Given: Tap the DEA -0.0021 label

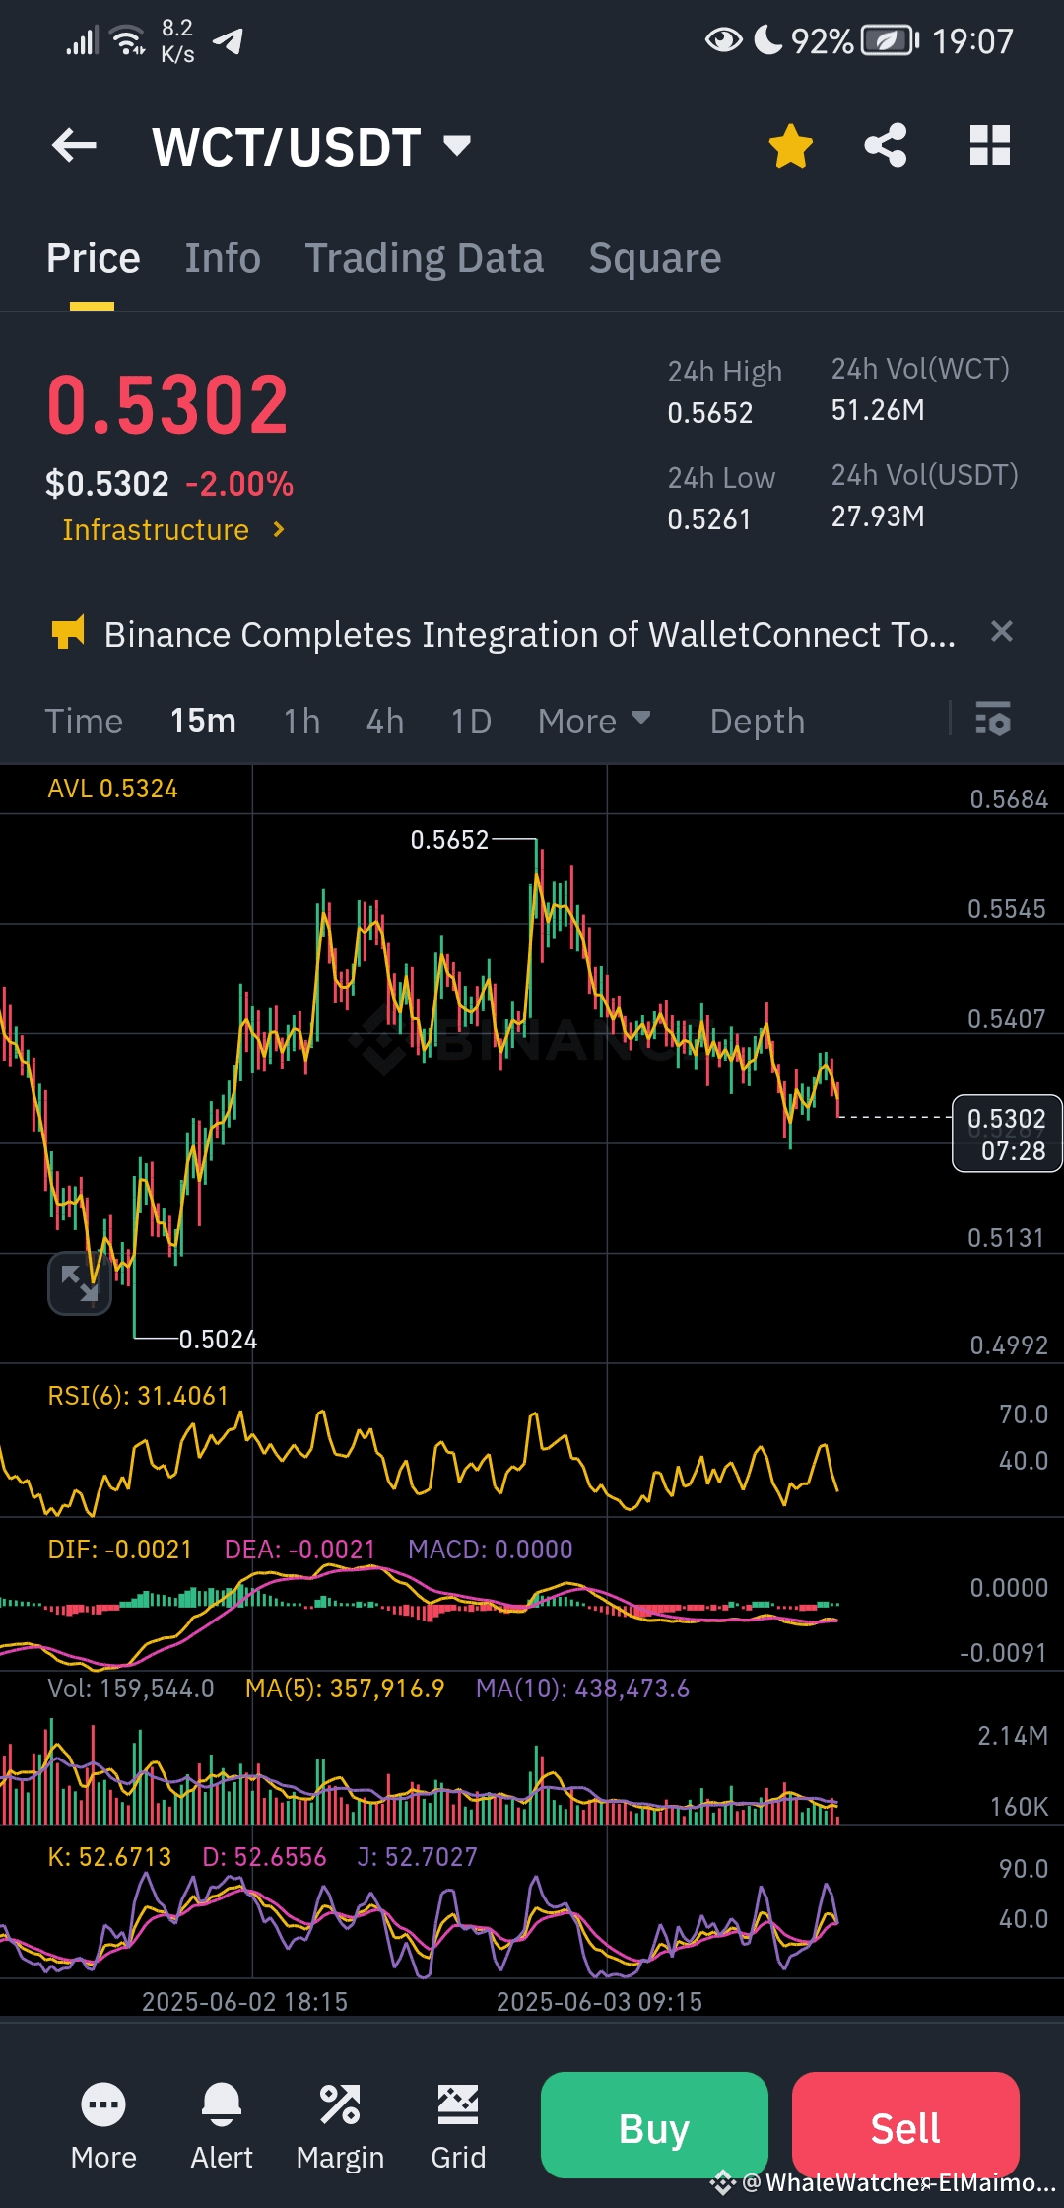Looking at the screenshot, I should tap(299, 1550).
